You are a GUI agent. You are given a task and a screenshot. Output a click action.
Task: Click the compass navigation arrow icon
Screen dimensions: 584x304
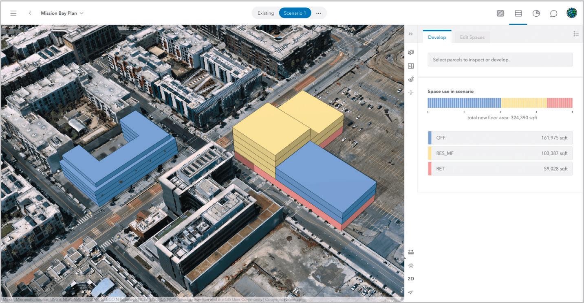pyautogui.click(x=411, y=292)
